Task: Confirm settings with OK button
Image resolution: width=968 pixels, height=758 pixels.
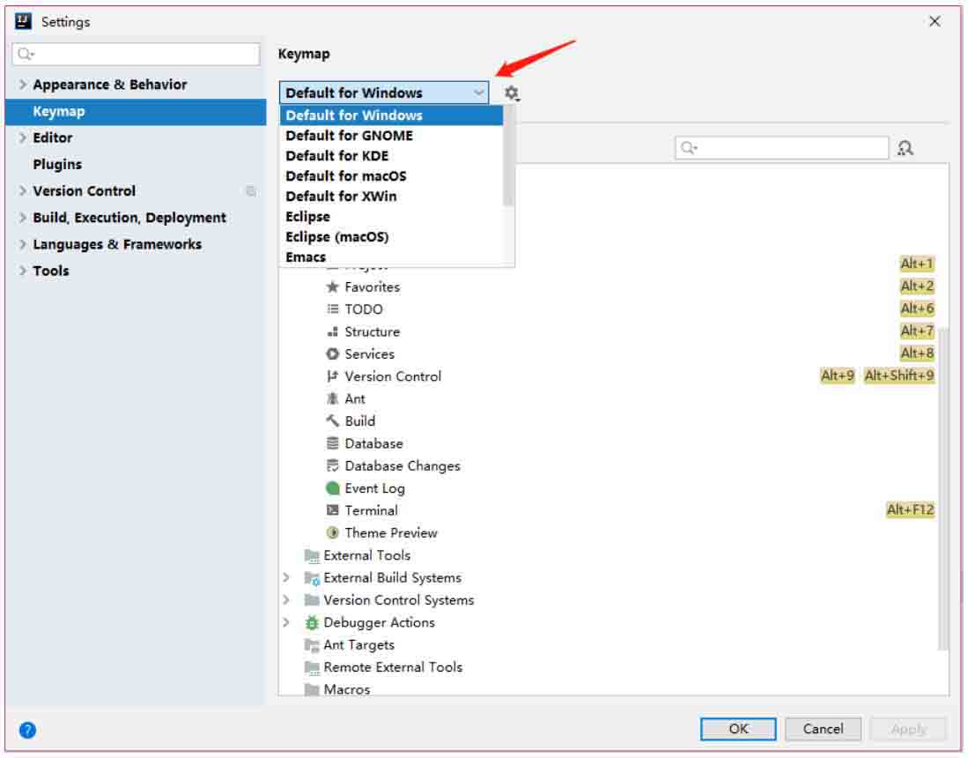Action: pos(738,729)
